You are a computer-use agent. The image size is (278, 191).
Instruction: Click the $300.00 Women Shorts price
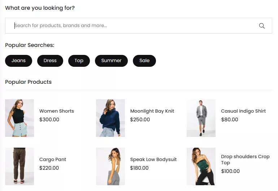coord(49,120)
